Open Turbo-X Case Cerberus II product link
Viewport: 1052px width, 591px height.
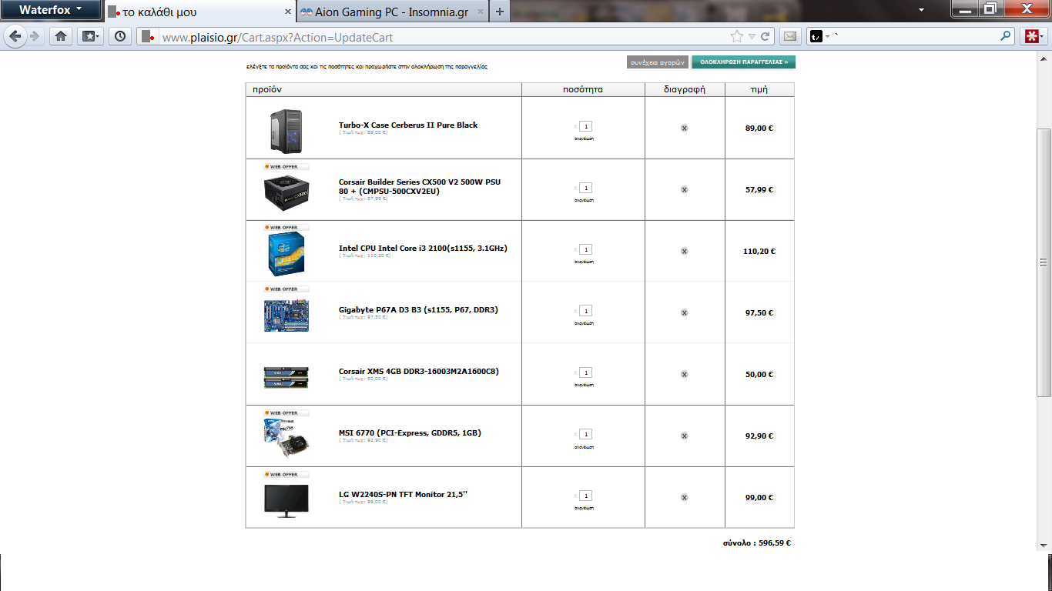tap(408, 125)
